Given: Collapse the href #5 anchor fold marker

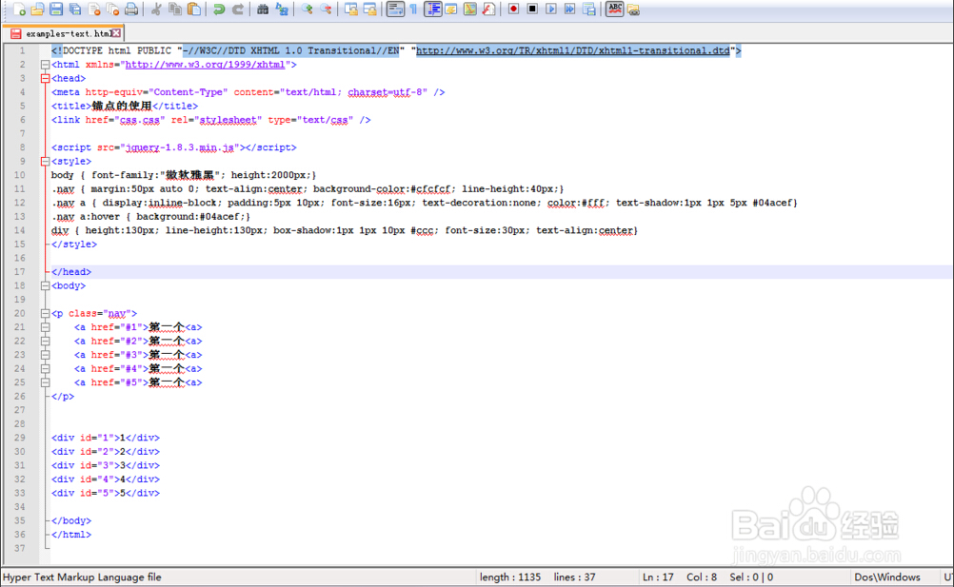Looking at the screenshot, I should [x=45, y=382].
